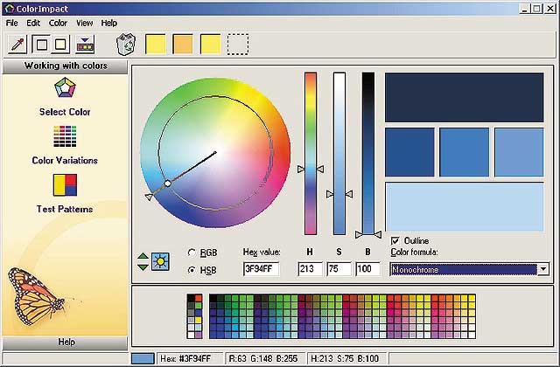Select the left medium-dark blue preview square

pos(409,152)
